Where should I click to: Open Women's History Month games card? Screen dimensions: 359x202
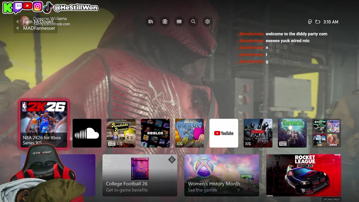[x=222, y=175]
